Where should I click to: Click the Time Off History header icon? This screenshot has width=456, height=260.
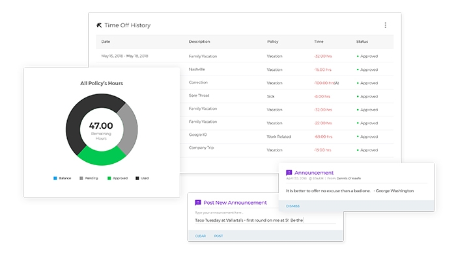(99, 25)
